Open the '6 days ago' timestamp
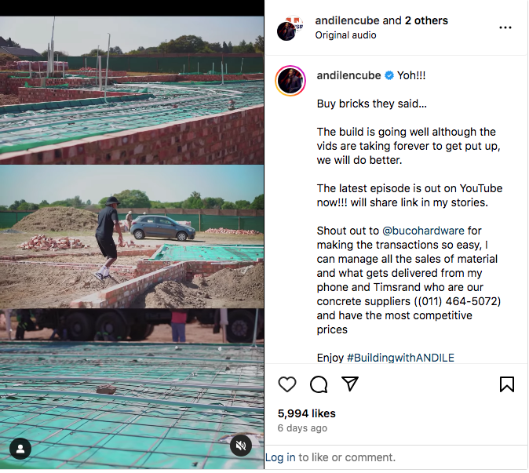This screenshot has height=473, width=529. pyautogui.click(x=302, y=428)
